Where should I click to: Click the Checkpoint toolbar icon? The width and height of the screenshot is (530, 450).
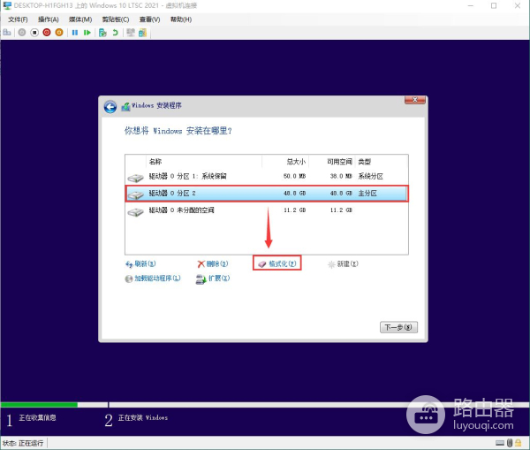[x=102, y=33]
